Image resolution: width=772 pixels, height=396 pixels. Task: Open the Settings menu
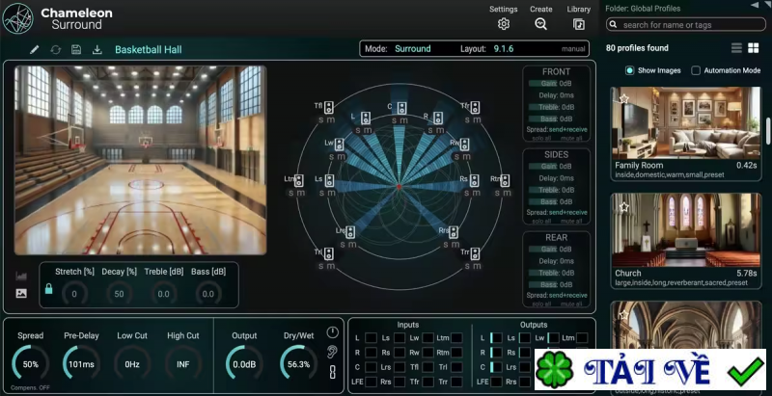(x=503, y=24)
